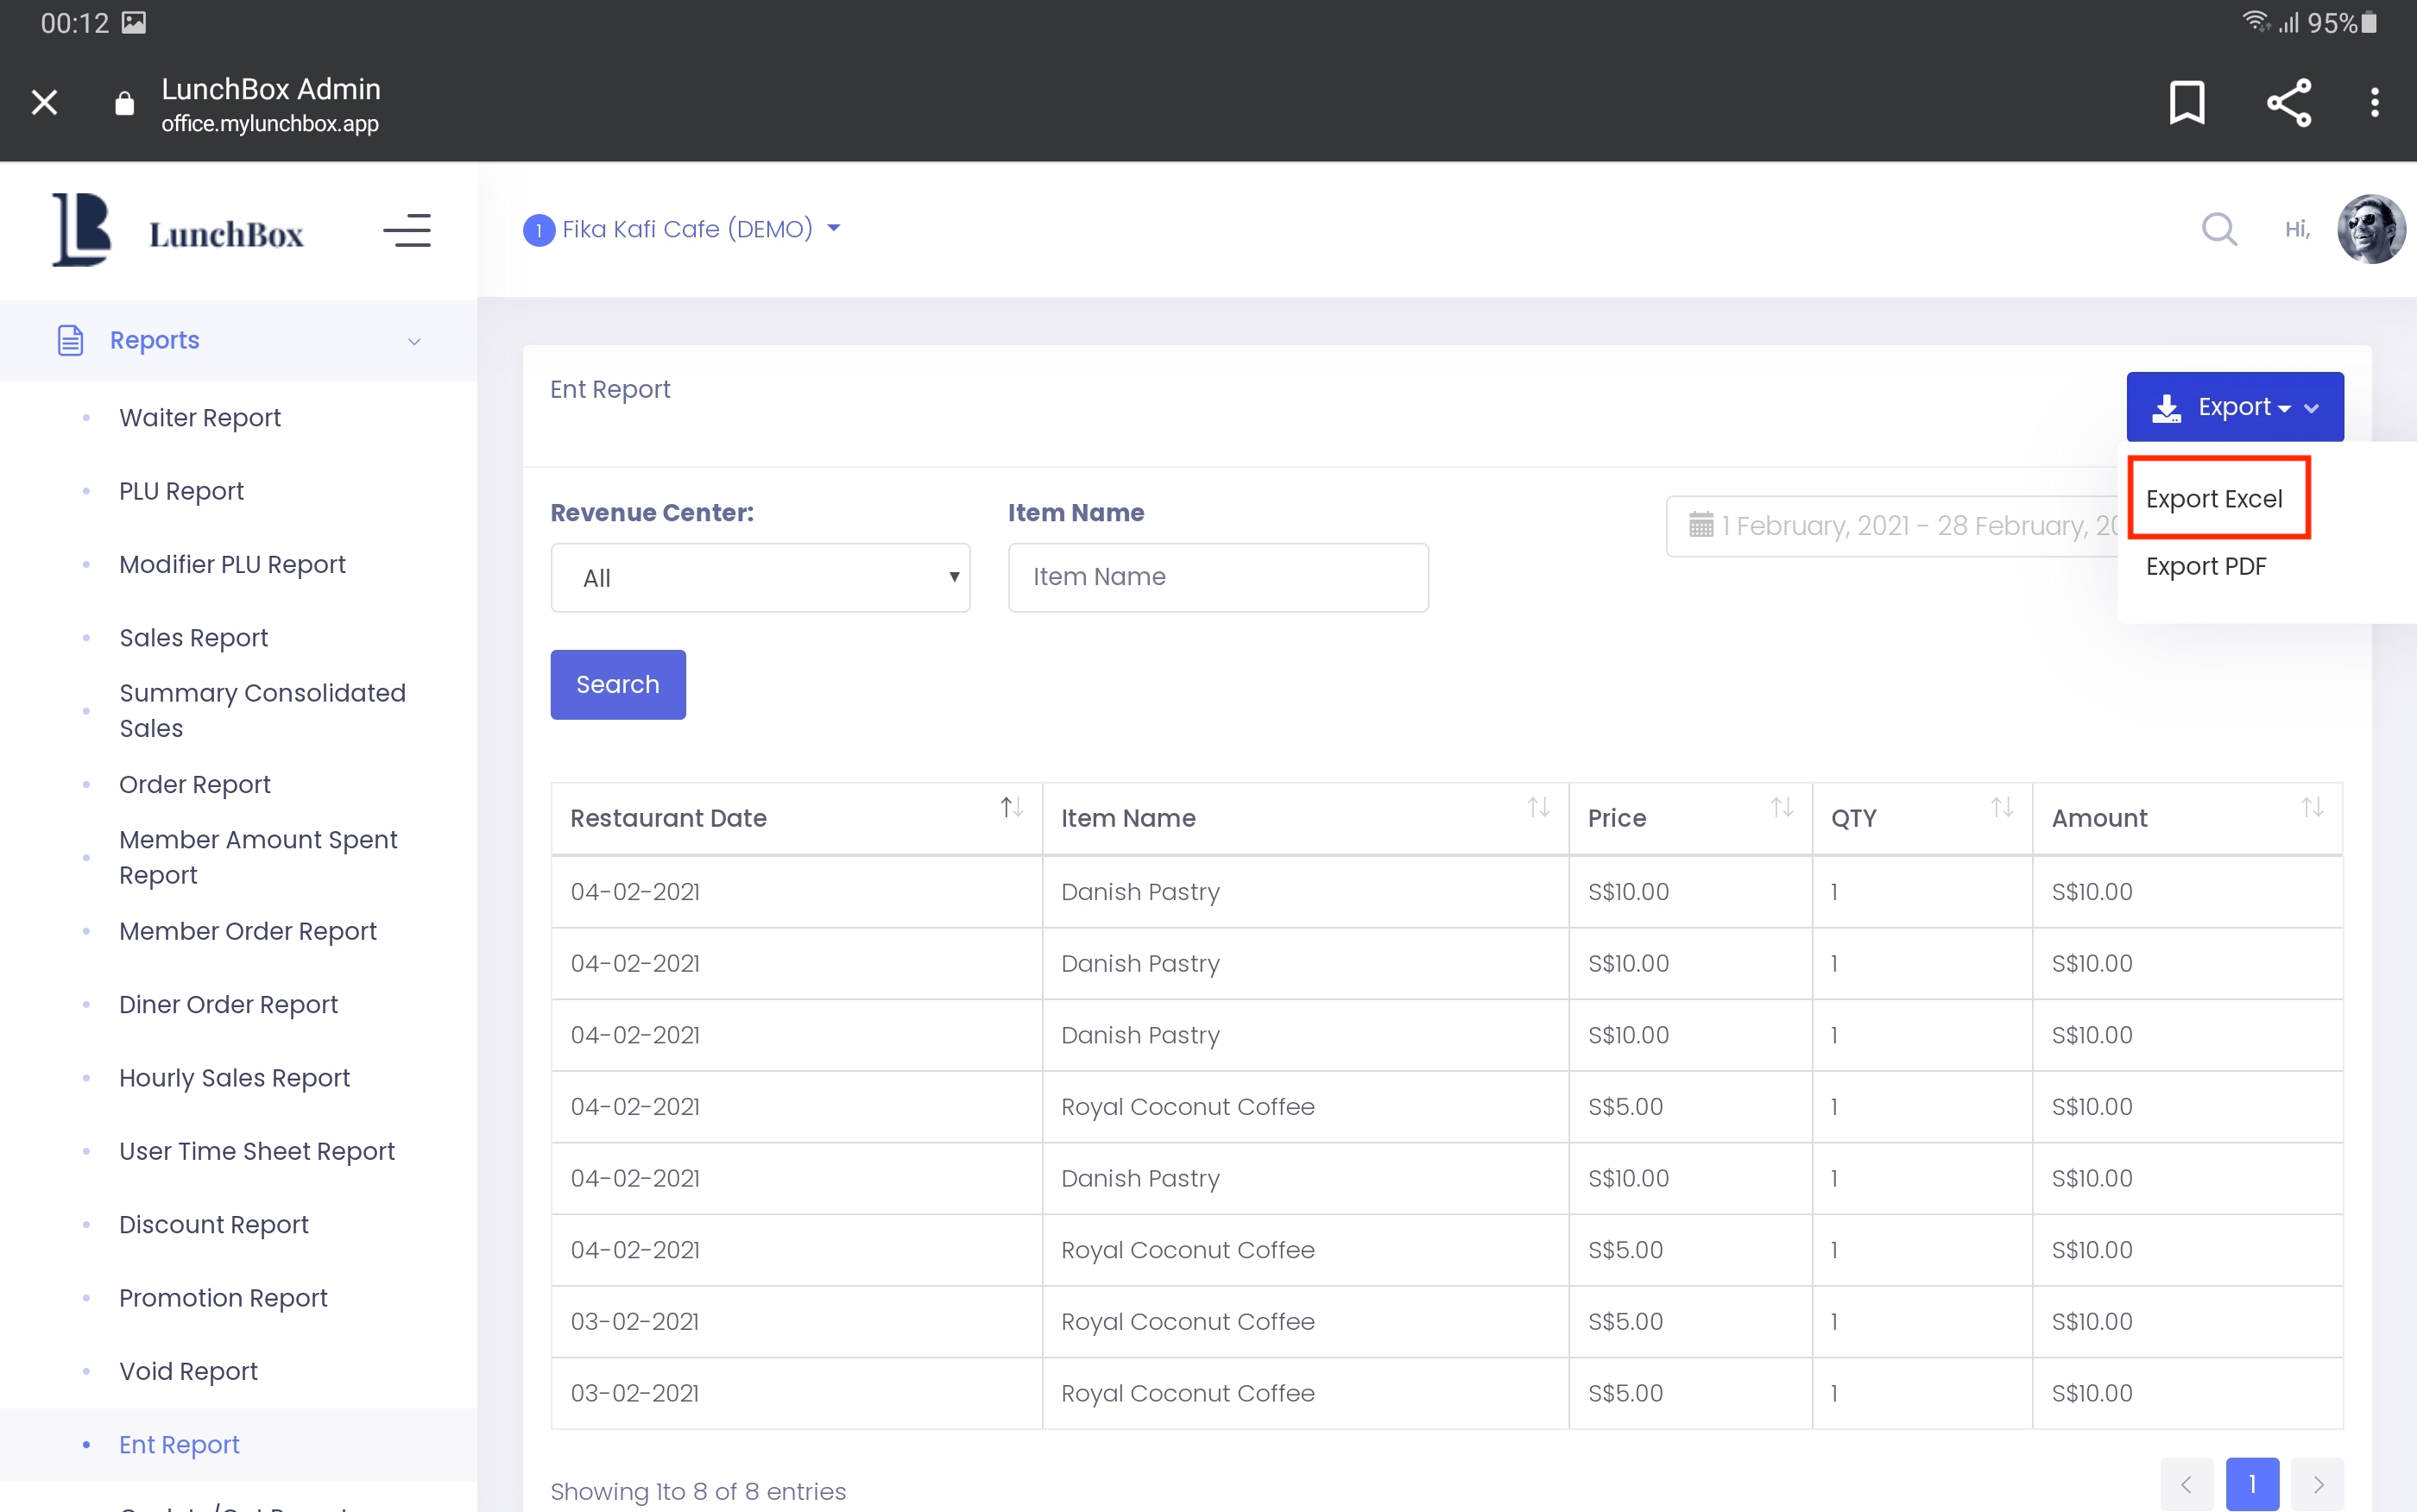2417x1512 pixels.
Task: Click the LunchBox logo
Action: (x=178, y=230)
